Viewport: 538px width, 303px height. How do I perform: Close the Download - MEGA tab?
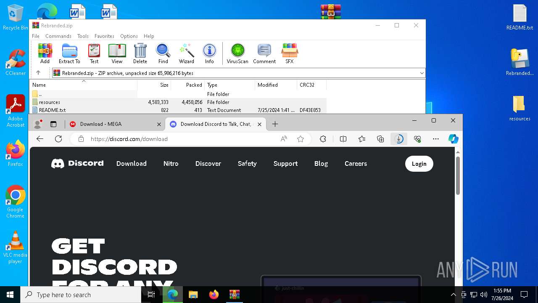coord(159,124)
